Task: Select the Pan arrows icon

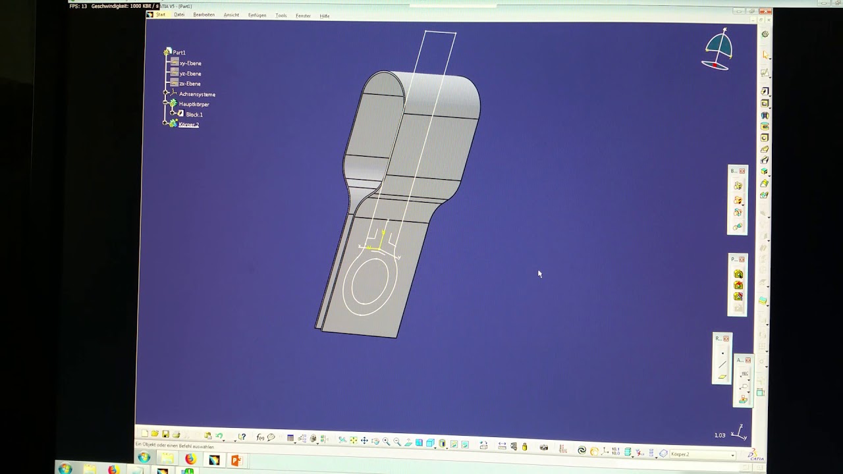Action: tap(364, 440)
